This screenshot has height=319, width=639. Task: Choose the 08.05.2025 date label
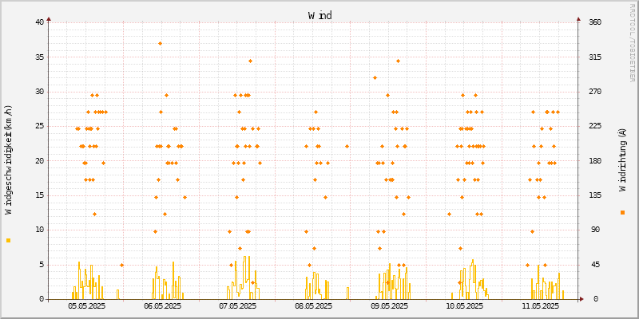coord(313,305)
